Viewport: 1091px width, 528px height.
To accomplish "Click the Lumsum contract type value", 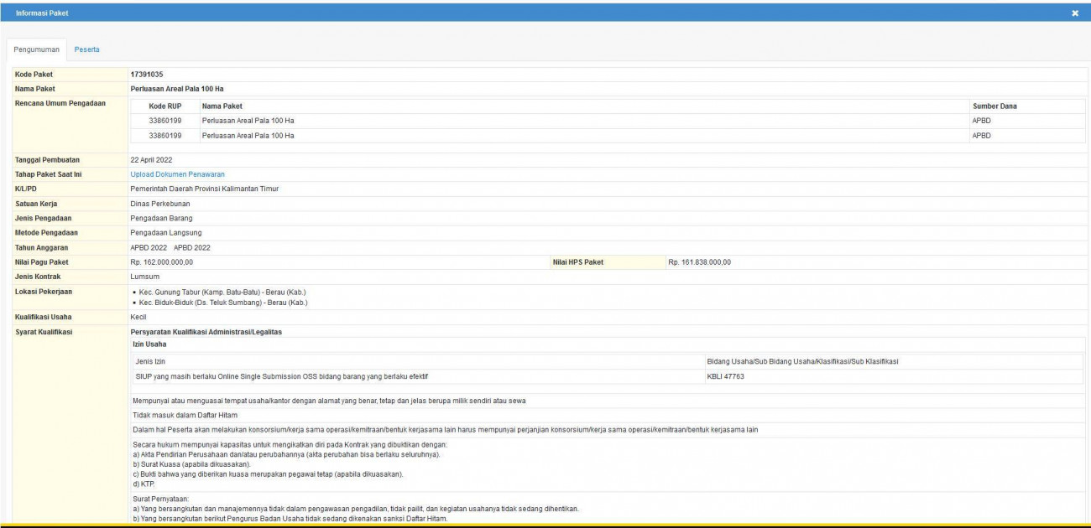I will click(144, 276).
